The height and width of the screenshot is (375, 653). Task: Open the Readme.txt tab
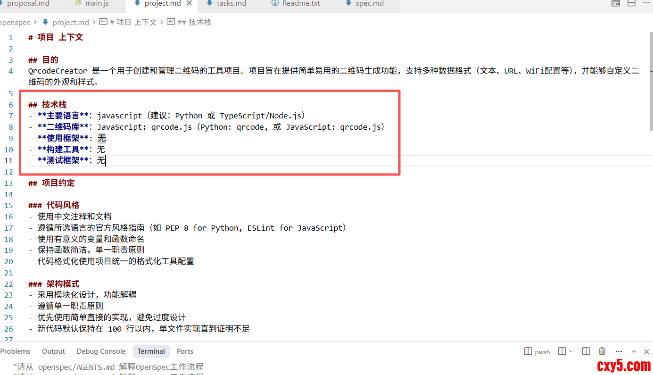tap(300, 4)
